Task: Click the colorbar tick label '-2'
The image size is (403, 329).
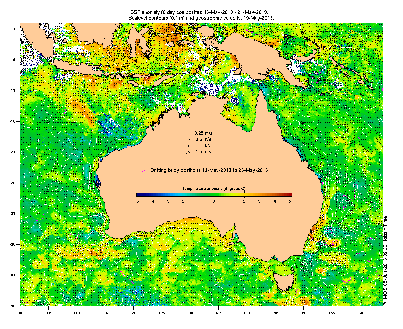Action: pyautogui.click(x=183, y=201)
